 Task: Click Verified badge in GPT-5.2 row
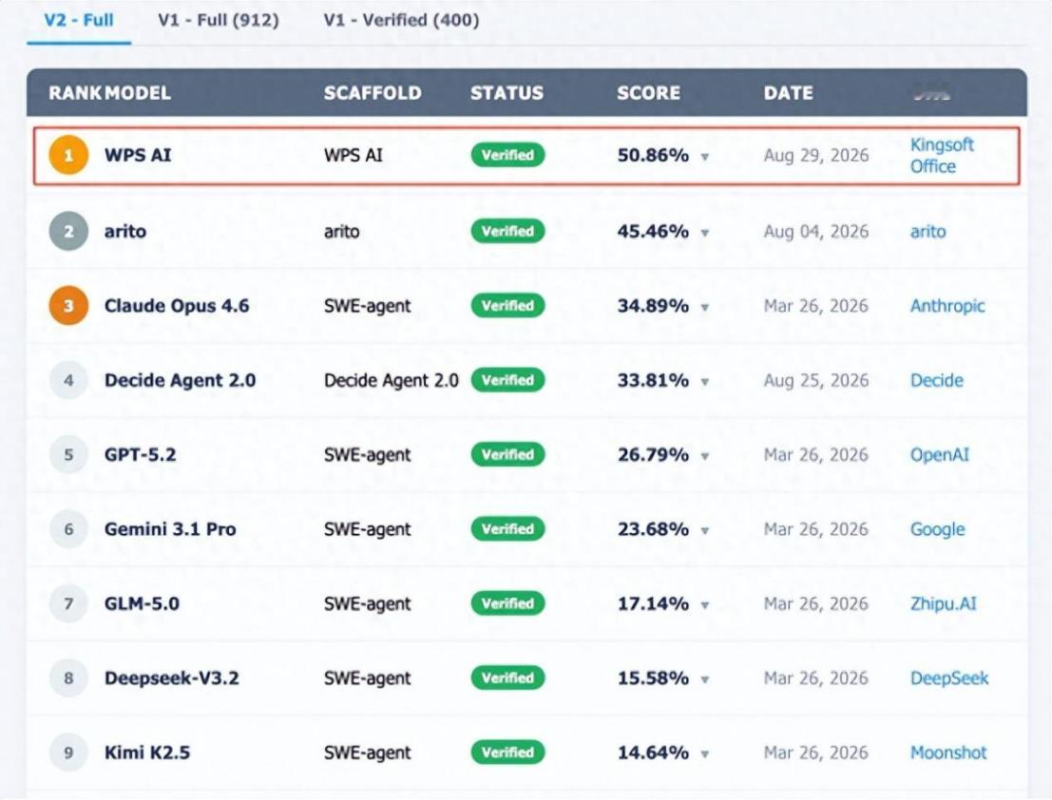click(507, 455)
